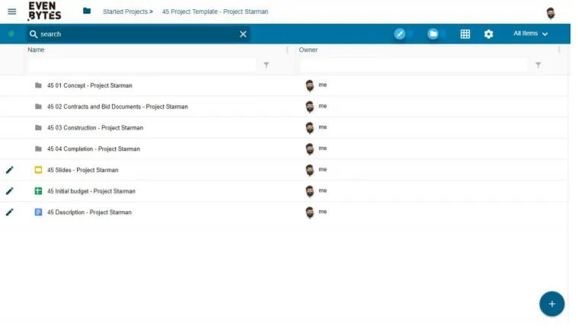578x335 pixels.
Task: Open 45 Slides - Project Starman
Action: [82, 170]
